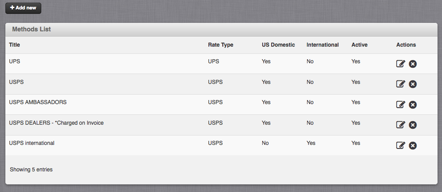Image resolution: width=442 pixels, height=192 pixels.
Task: Edit USPS AMBASSADORS method
Action: point(401,105)
